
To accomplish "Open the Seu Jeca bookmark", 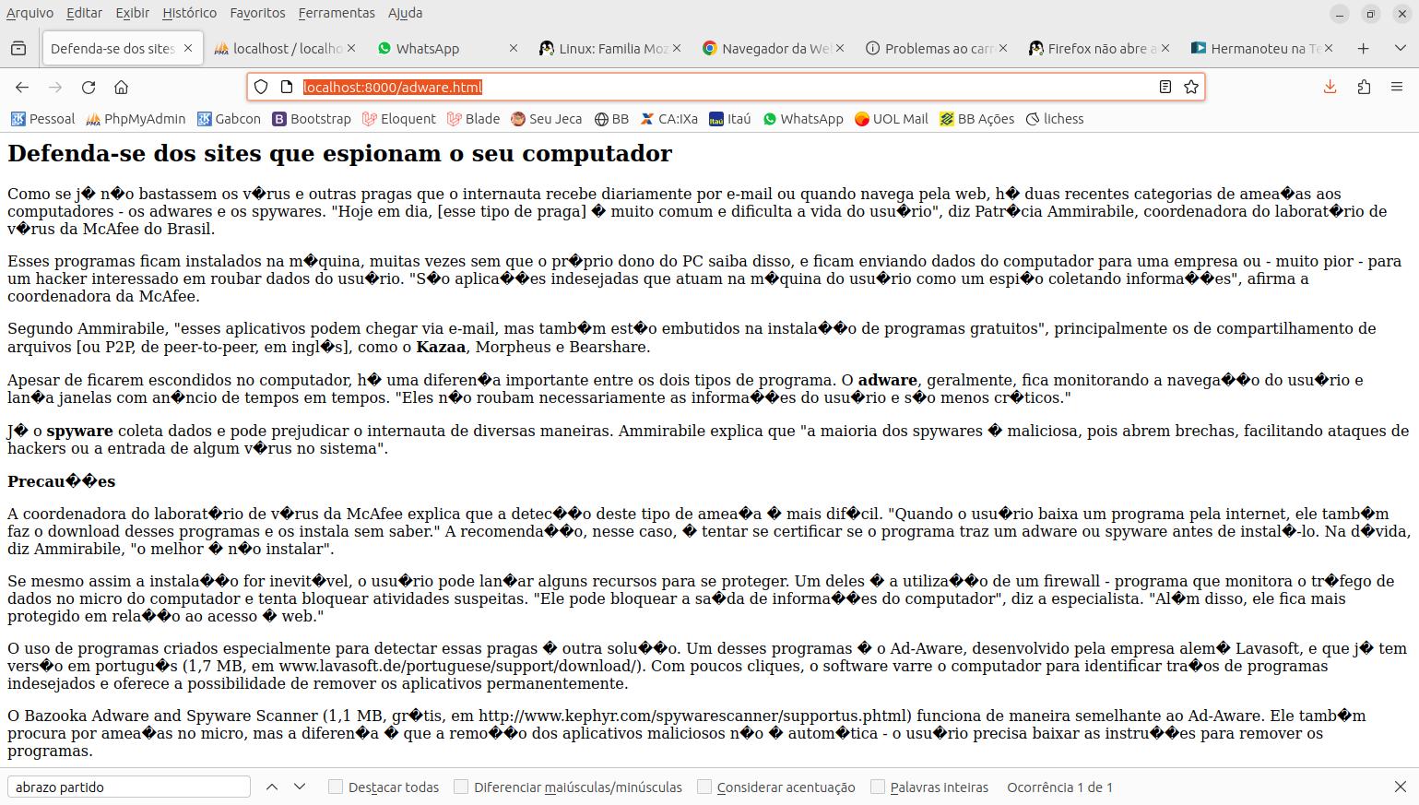I will (x=547, y=119).
